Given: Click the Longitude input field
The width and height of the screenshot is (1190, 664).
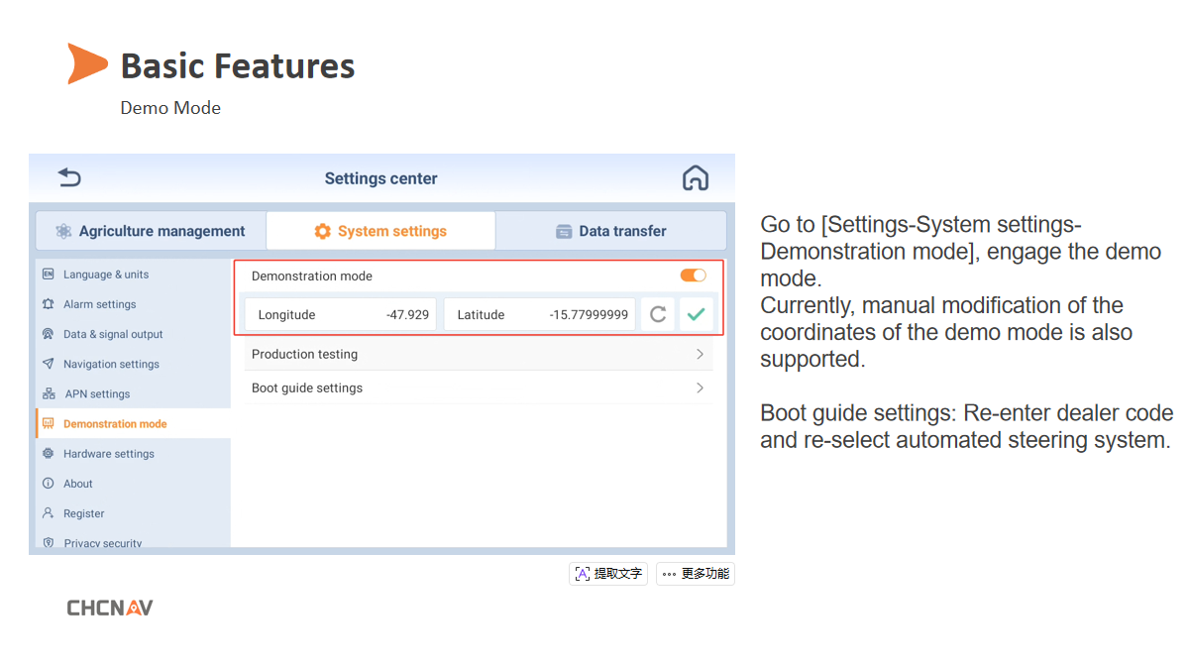Looking at the screenshot, I should pyautogui.click(x=341, y=315).
